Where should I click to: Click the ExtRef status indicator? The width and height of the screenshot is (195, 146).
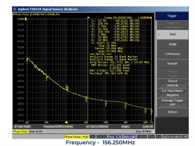142,137
